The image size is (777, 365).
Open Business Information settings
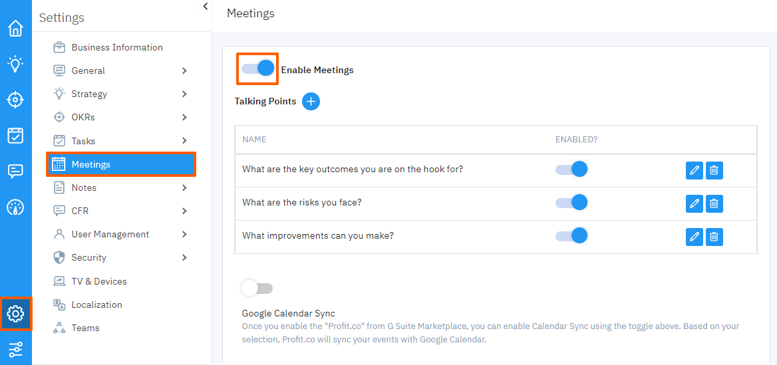[117, 47]
